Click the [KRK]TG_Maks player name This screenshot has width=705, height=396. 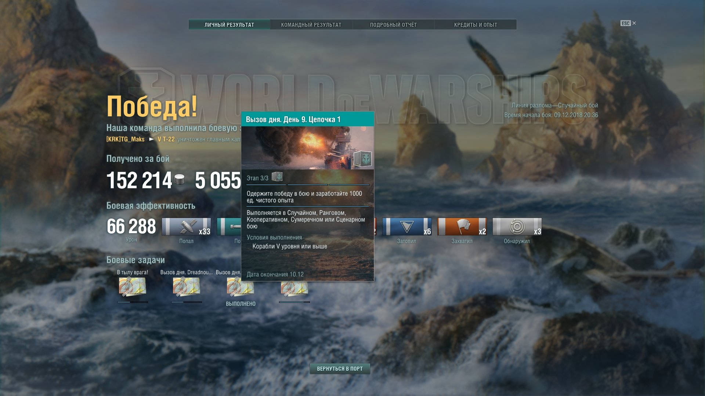125,139
